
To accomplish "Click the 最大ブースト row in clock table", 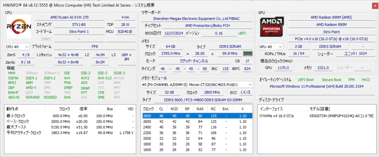I will click(70, 127).
